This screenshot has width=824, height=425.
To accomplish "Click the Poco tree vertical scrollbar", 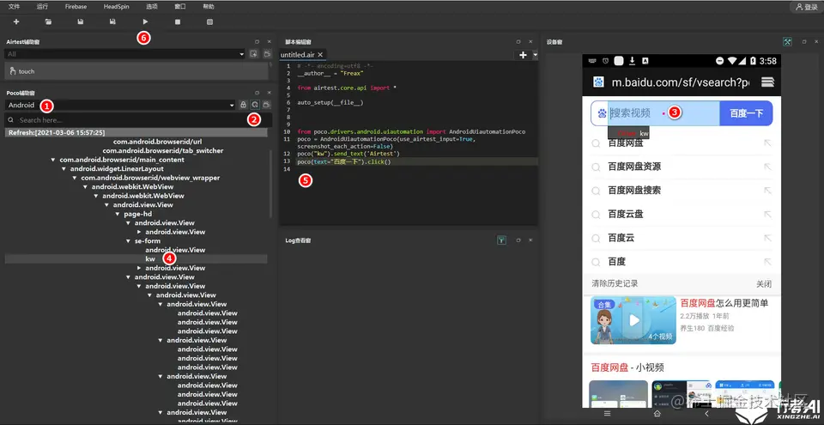I will pyautogui.click(x=270, y=184).
